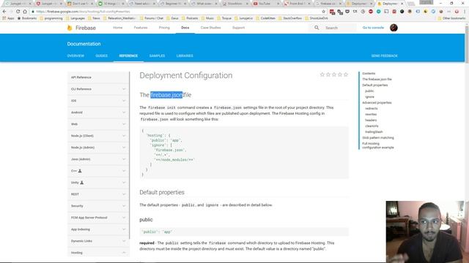Reload the page with the refresh icon
The height and width of the screenshot is (263, 469).
[18, 12]
